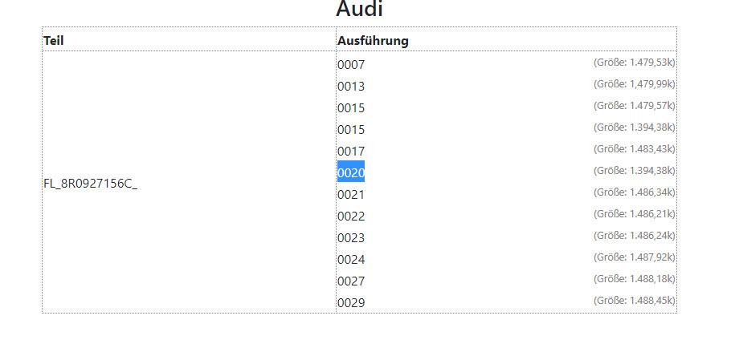
Task: Open version 0021 link
Action: (x=351, y=195)
